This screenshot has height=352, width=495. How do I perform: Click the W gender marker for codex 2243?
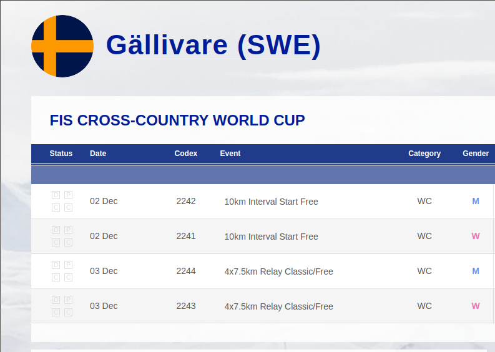tap(476, 306)
